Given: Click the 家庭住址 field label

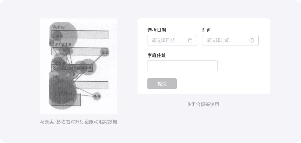Looking at the screenshot, I should tap(157, 56).
